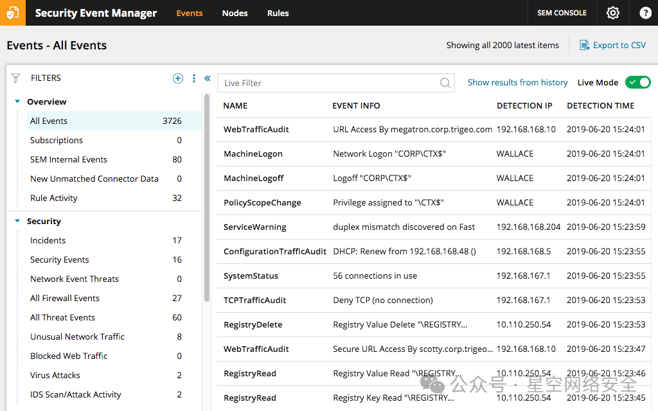
Task: Open the Rules tab
Action: (x=278, y=13)
